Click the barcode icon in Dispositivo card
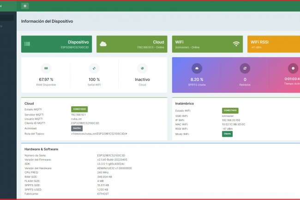 coord(28,44)
